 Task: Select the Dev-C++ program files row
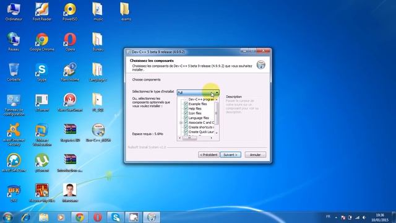pos(201,99)
